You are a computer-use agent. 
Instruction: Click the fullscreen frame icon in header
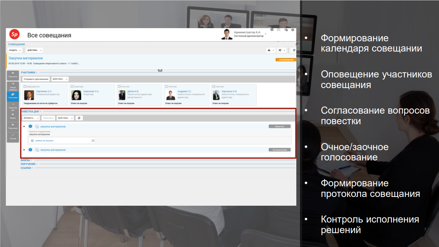pyautogui.click(x=279, y=30)
